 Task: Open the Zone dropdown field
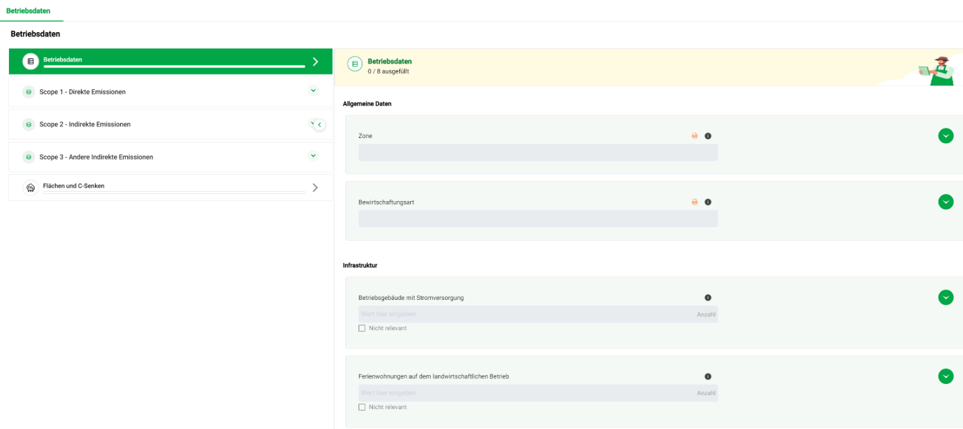click(538, 152)
